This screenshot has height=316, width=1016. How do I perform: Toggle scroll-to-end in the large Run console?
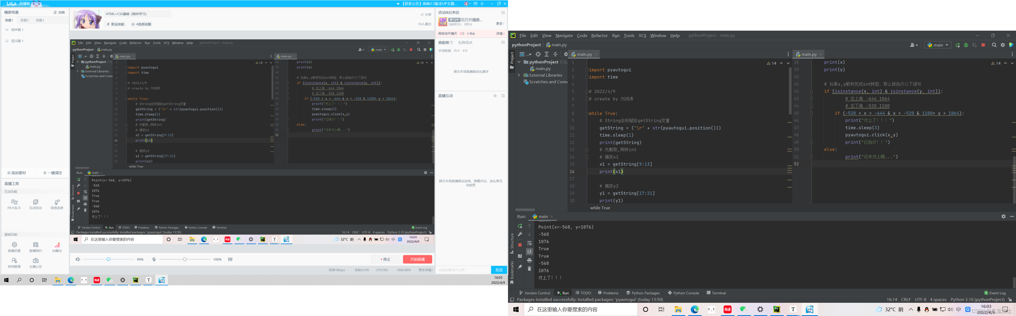coord(529,251)
